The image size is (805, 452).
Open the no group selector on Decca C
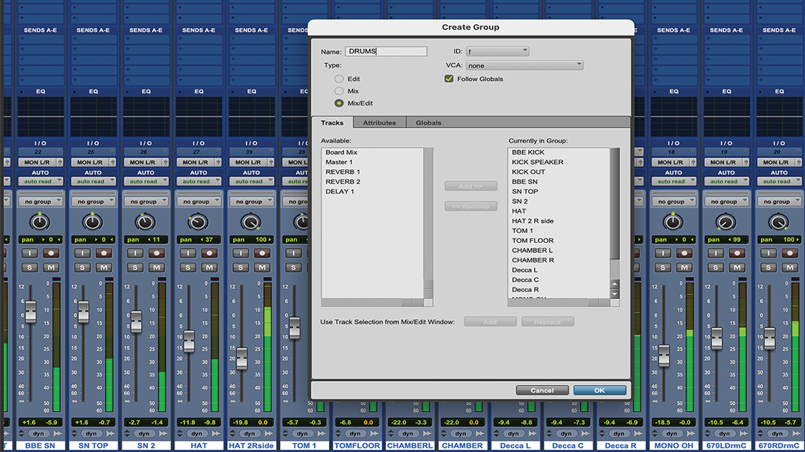pos(568,201)
